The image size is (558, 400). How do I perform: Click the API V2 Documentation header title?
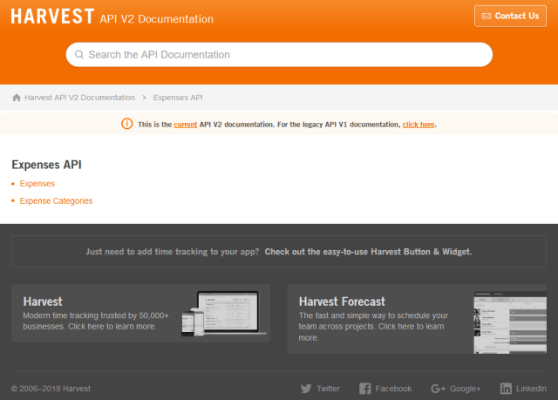(x=157, y=19)
